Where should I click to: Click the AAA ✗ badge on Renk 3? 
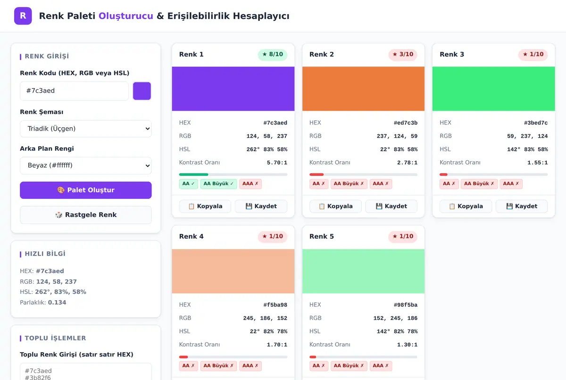[x=511, y=184]
